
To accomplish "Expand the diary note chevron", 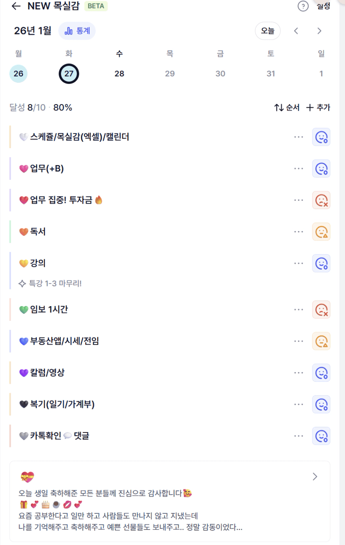I will click(315, 476).
